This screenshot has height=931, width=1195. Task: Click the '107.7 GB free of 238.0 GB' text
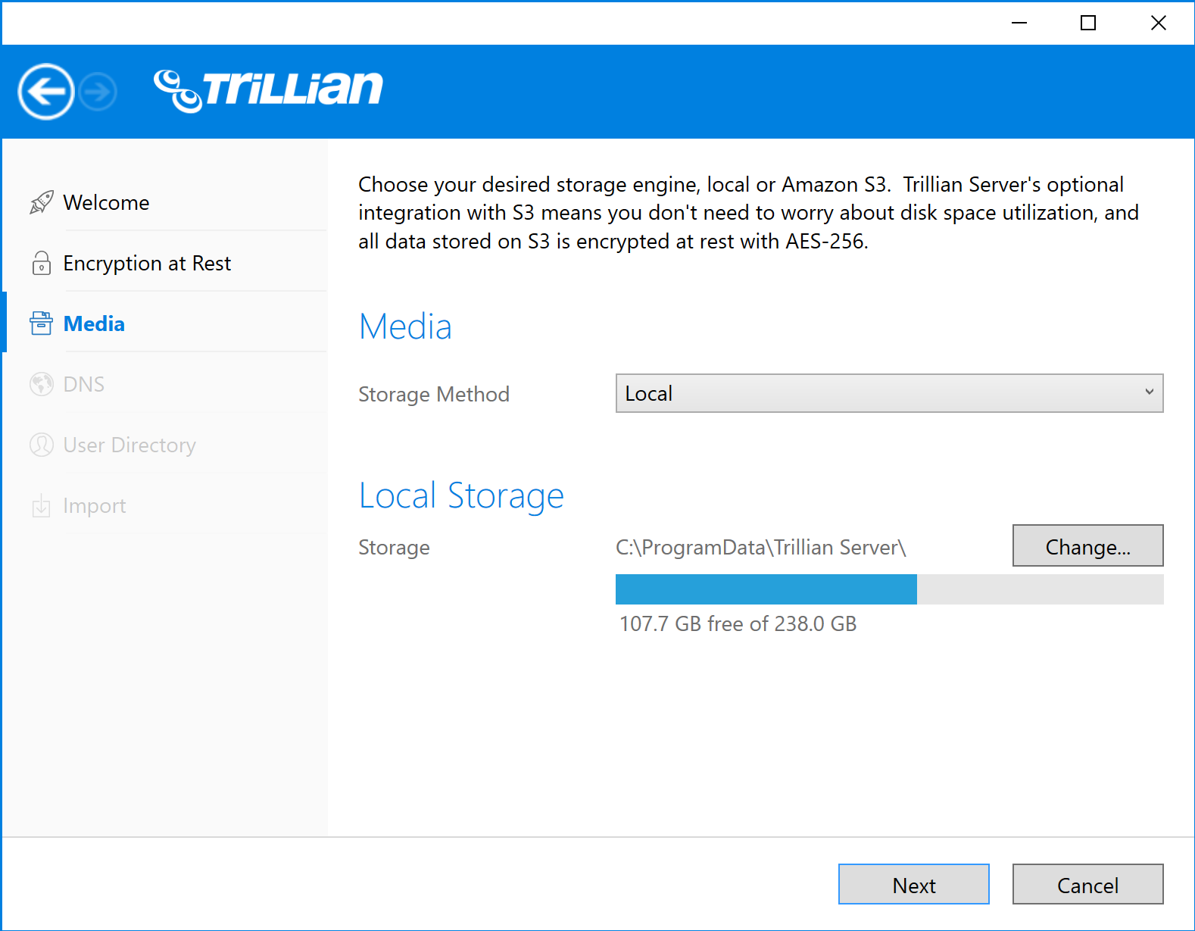[x=738, y=623]
